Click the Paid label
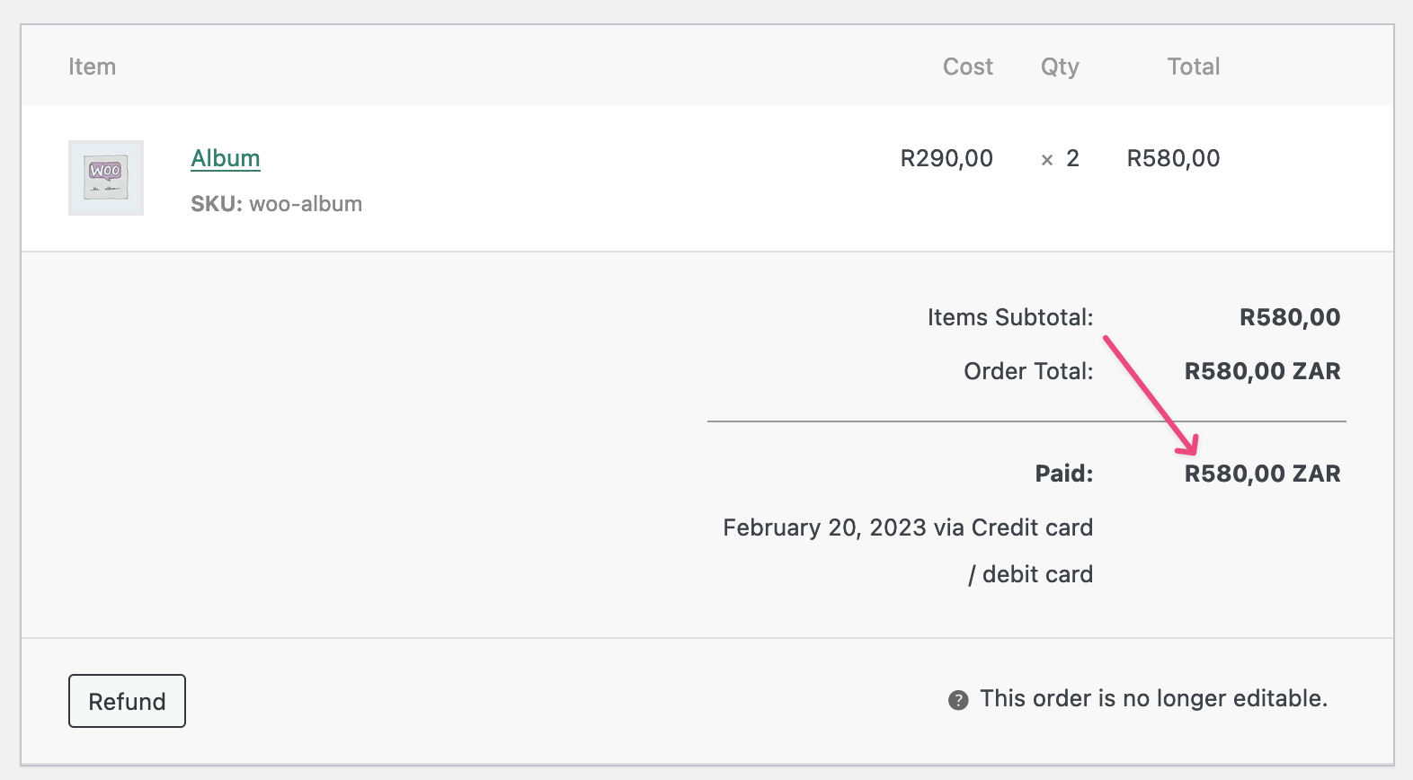 pos(1063,474)
